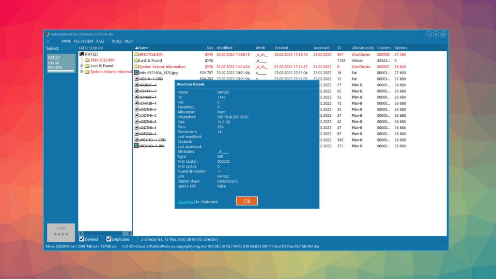Select the kids-6521604_1920.jpg image icon
This screenshot has width=496, height=279.
(135, 73)
